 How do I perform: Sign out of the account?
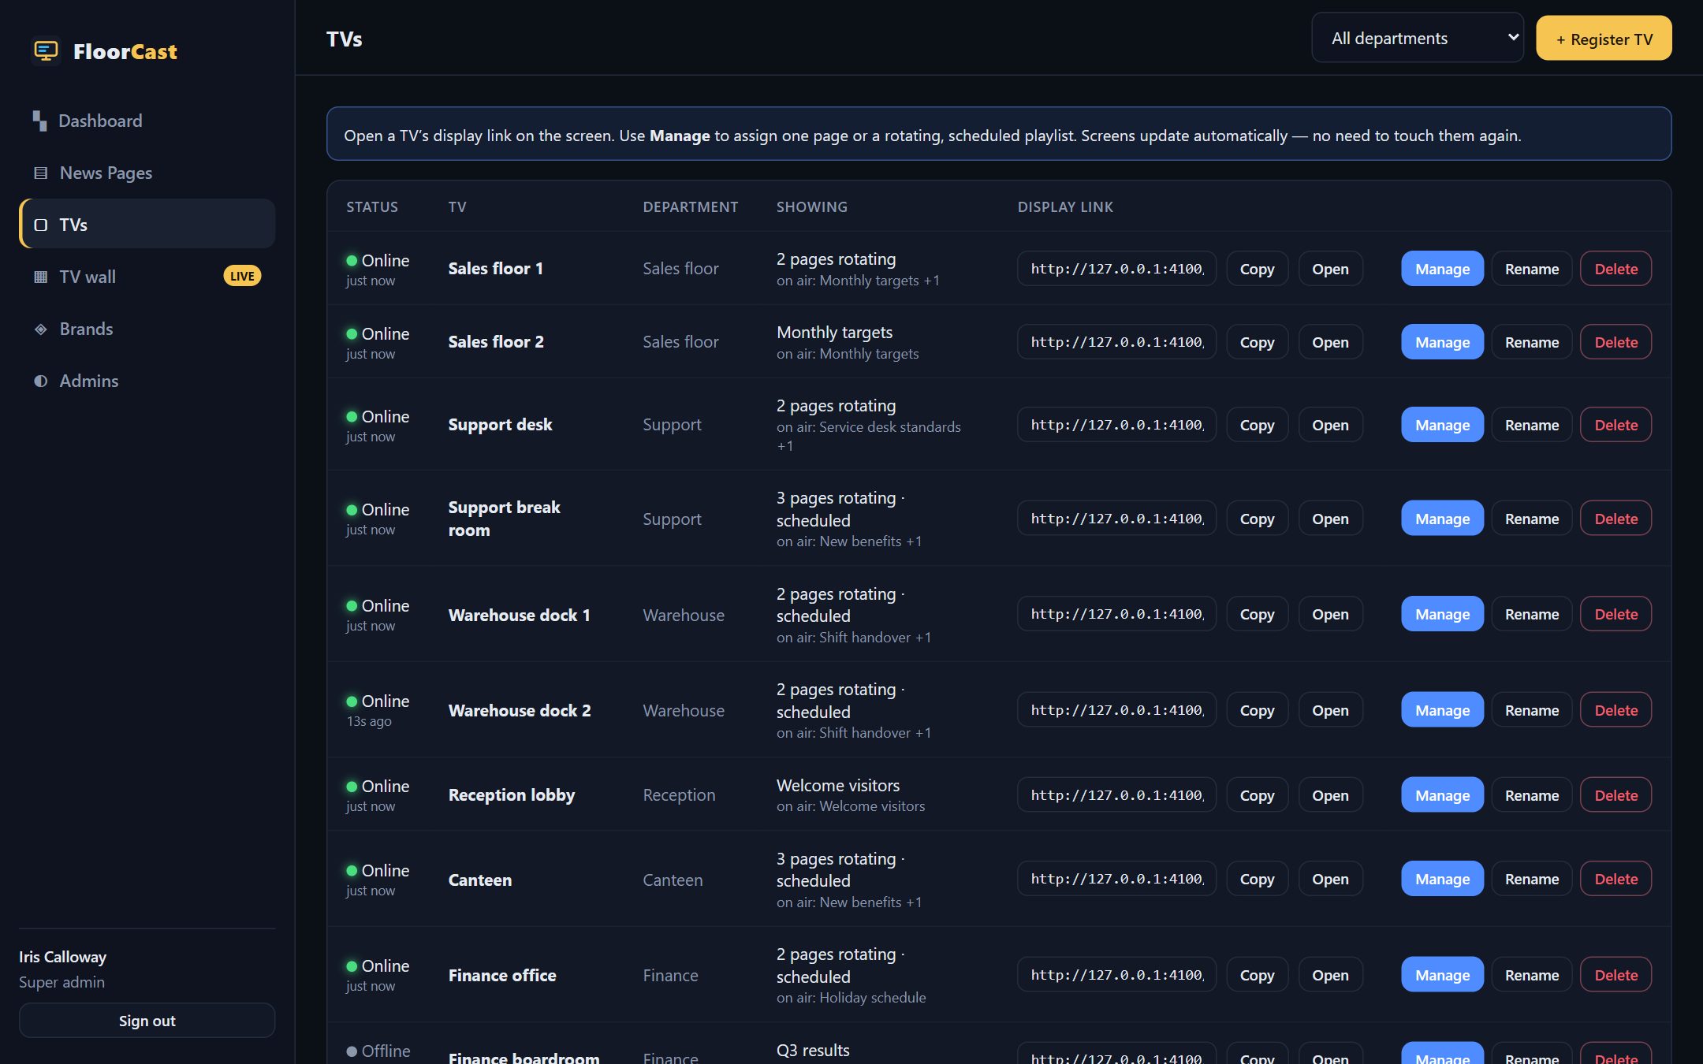pyautogui.click(x=147, y=1021)
